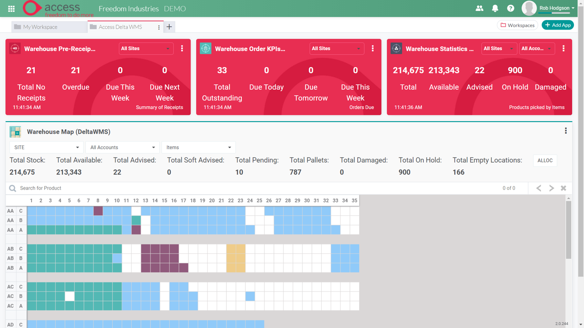Open notifications bell icon

tap(495, 8)
